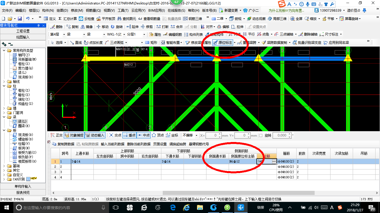Open the 汇总计算 summary calculation tool
The width and height of the screenshot is (380, 213).
[x=68, y=19]
